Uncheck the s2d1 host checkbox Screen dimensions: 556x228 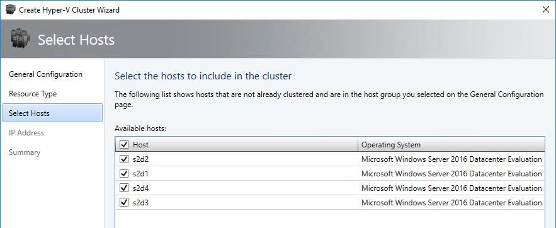click(x=124, y=174)
